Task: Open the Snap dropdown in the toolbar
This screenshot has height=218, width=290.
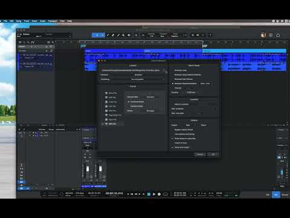Action: tap(175, 35)
